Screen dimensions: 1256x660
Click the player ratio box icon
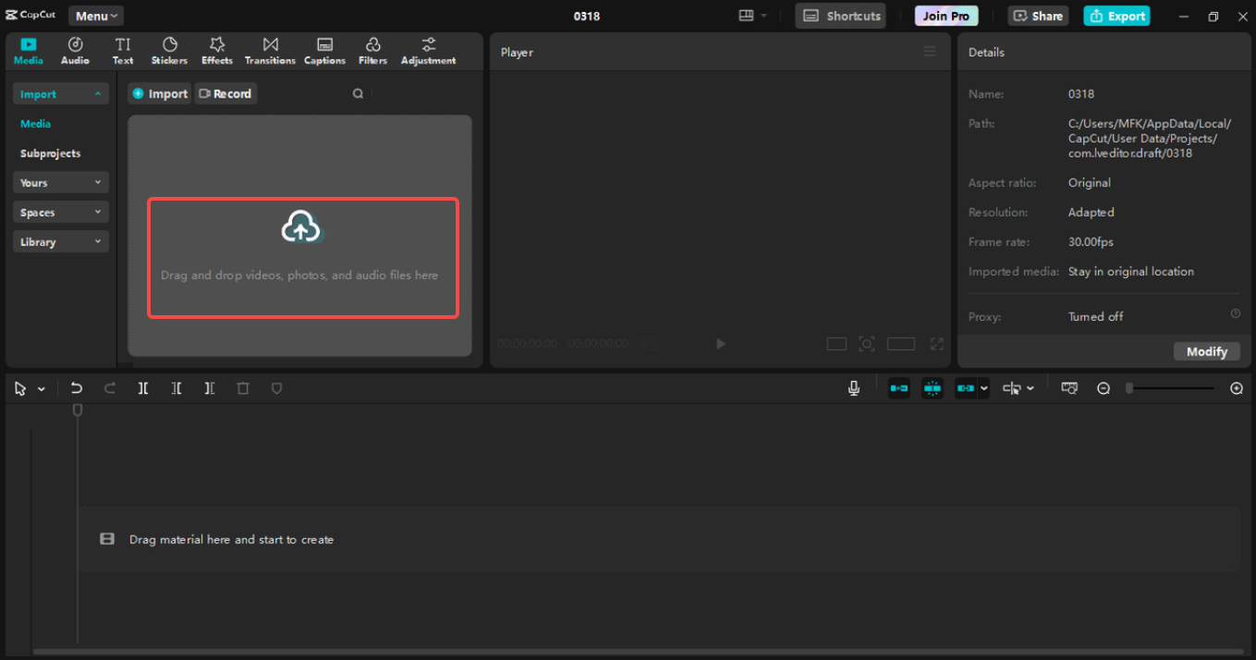click(x=836, y=344)
